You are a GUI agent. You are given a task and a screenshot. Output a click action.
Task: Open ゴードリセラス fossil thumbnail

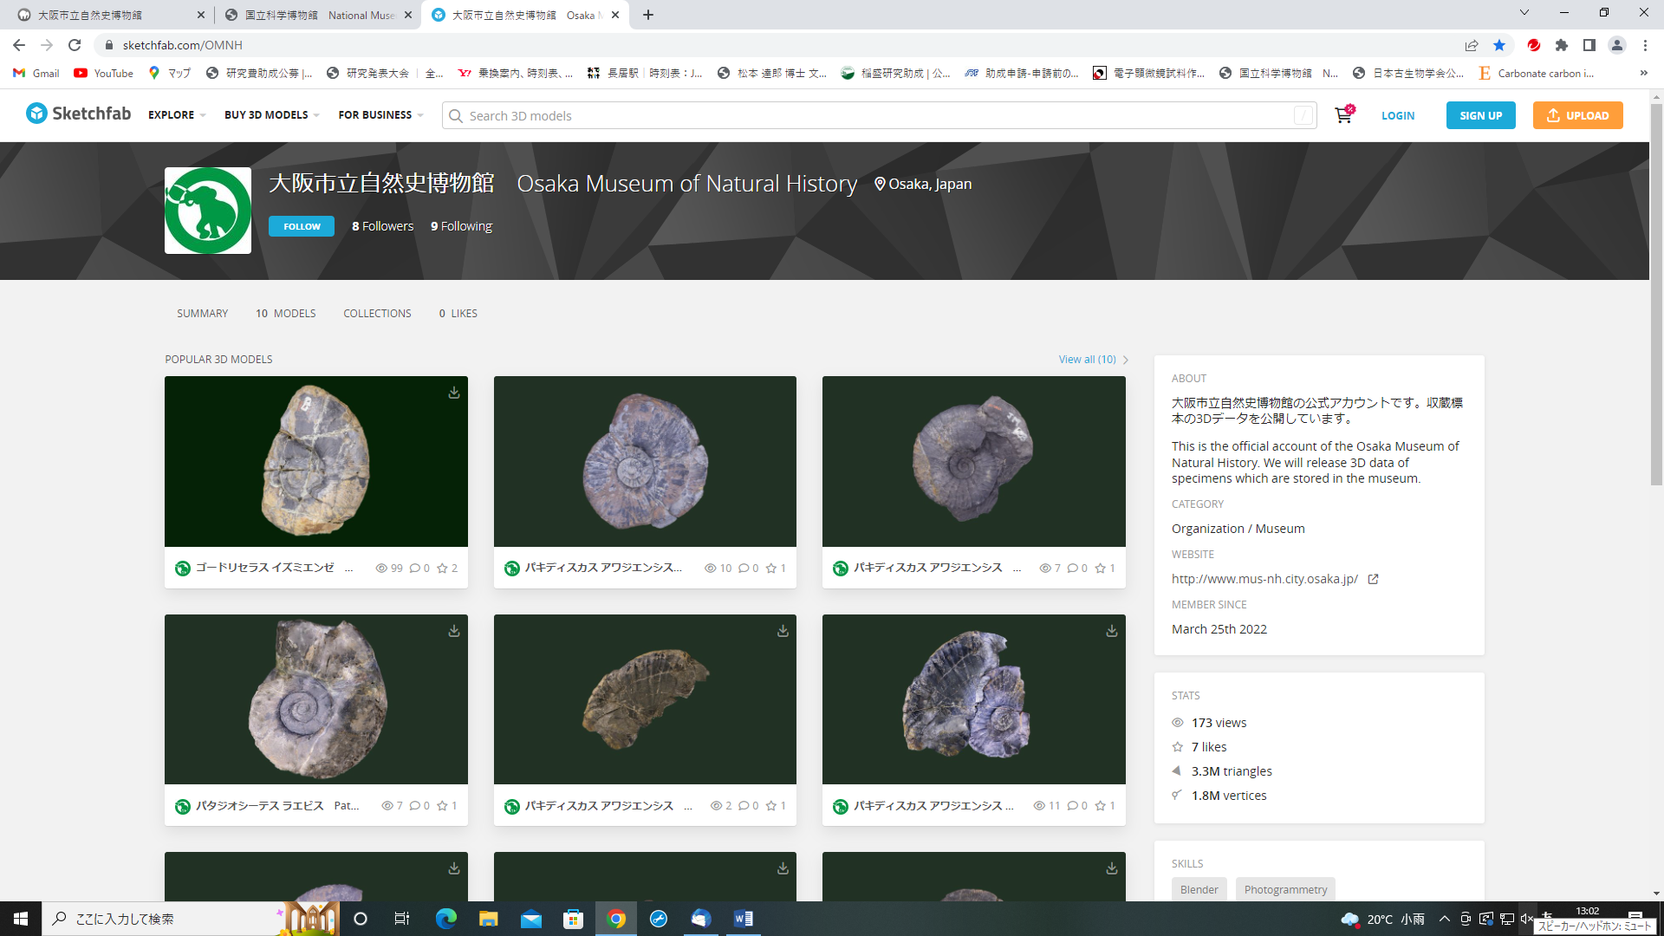click(x=316, y=461)
